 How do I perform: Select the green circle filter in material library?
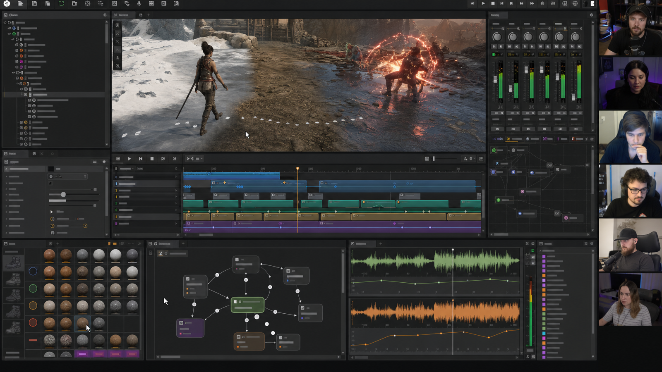pos(33,289)
